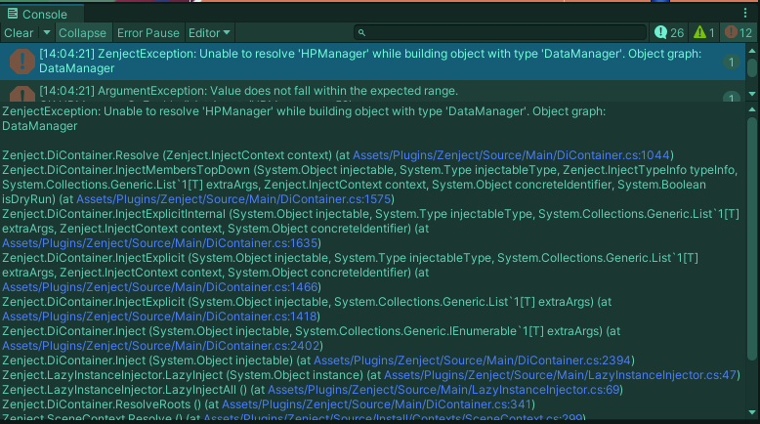Click the ArgumentException error icon
This screenshot has height=424, width=760.
coord(22,94)
